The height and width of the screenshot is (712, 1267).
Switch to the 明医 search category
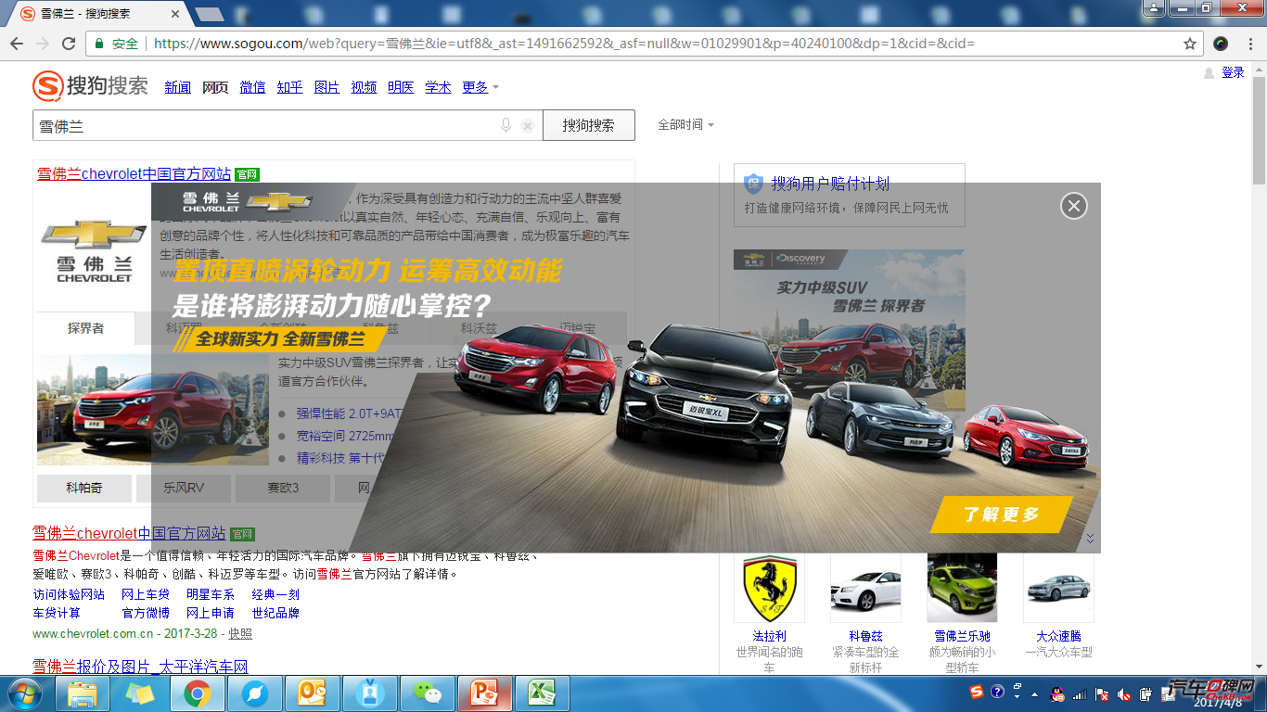click(x=401, y=87)
